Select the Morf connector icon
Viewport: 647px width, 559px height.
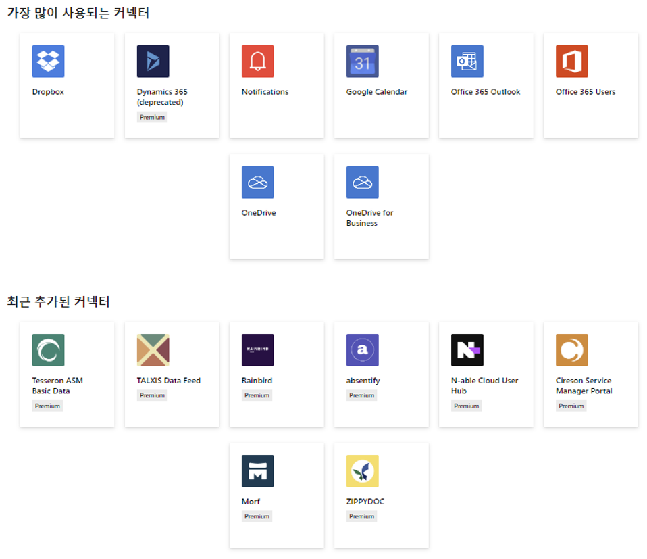pos(258,470)
